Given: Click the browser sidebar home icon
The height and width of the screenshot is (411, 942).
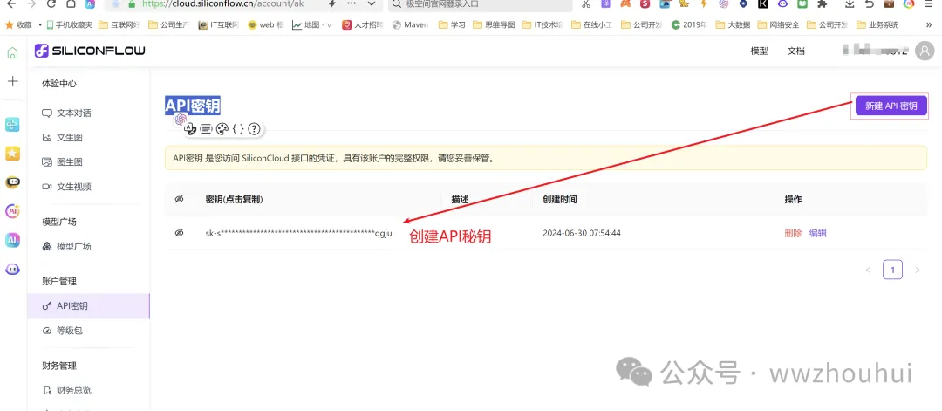Looking at the screenshot, I should (12, 53).
